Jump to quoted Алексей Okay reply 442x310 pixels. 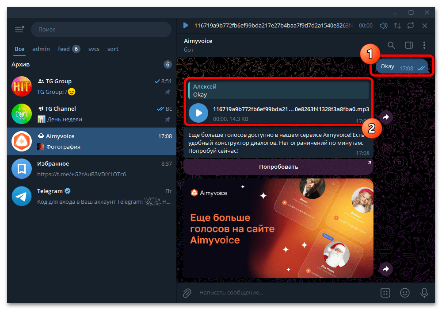[x=278, y=90]
